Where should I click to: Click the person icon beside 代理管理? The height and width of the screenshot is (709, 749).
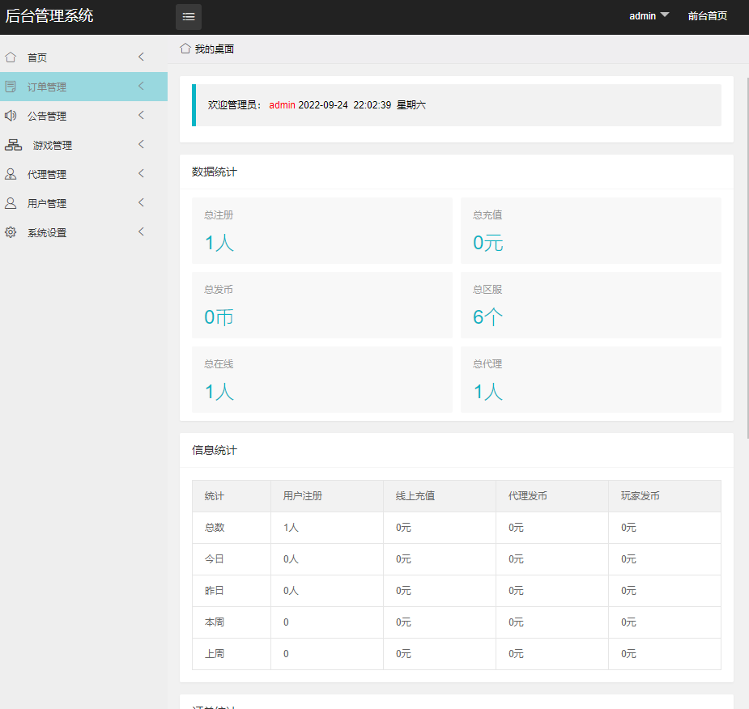[x=11, y=174]
